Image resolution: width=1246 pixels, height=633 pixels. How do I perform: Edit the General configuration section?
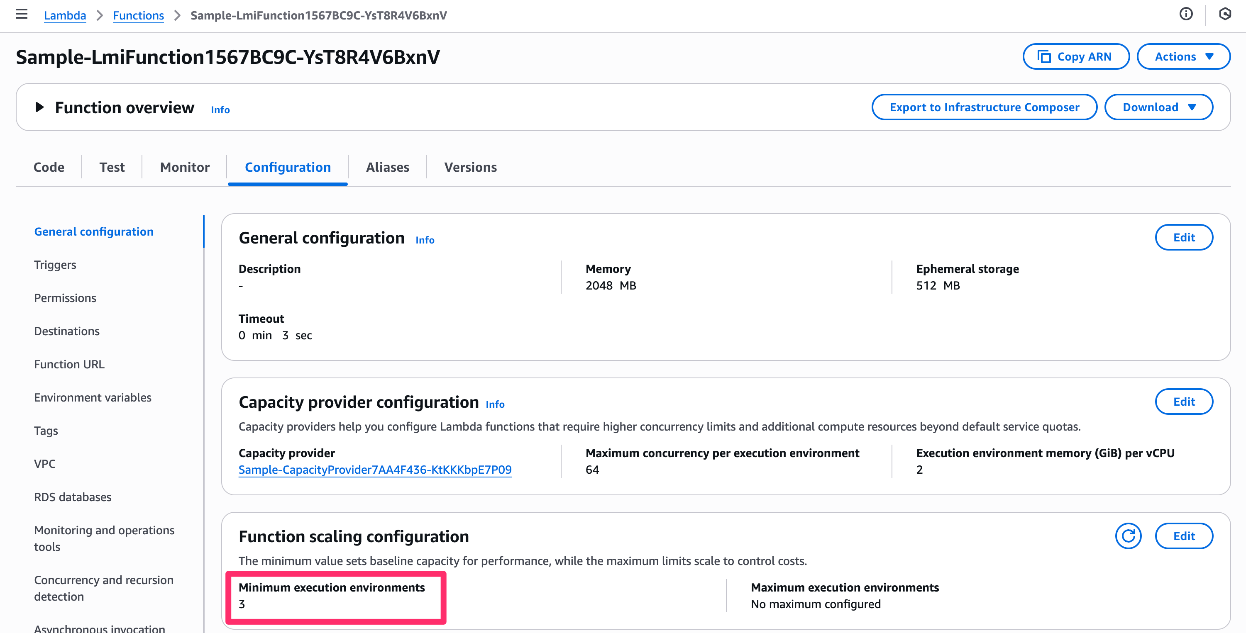1184,237
